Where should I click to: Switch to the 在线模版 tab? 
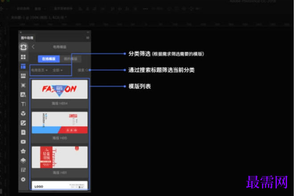(49, 59)
